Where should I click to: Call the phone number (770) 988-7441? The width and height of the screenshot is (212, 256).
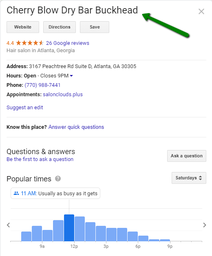click(x=42, y=85)
